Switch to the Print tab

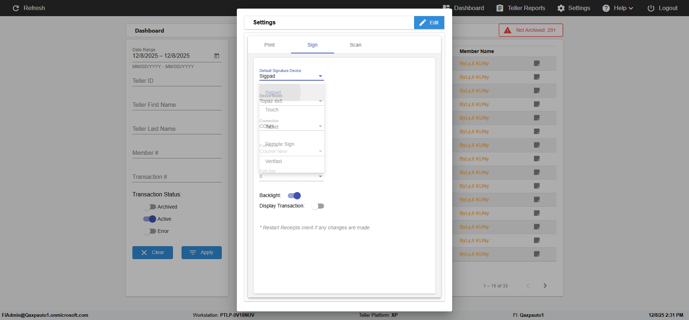pos(269,45)
